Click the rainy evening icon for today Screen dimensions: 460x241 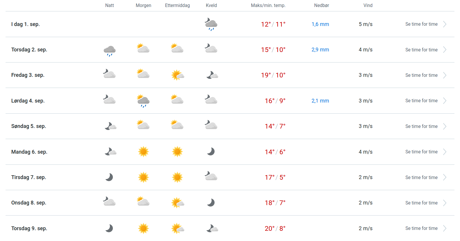pyautogui.click(x=211, y=24)
